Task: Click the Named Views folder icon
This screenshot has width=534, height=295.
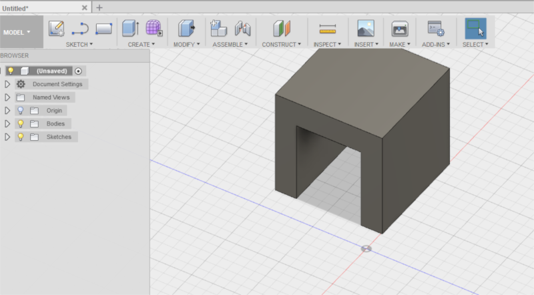Action: coord(21,97)
